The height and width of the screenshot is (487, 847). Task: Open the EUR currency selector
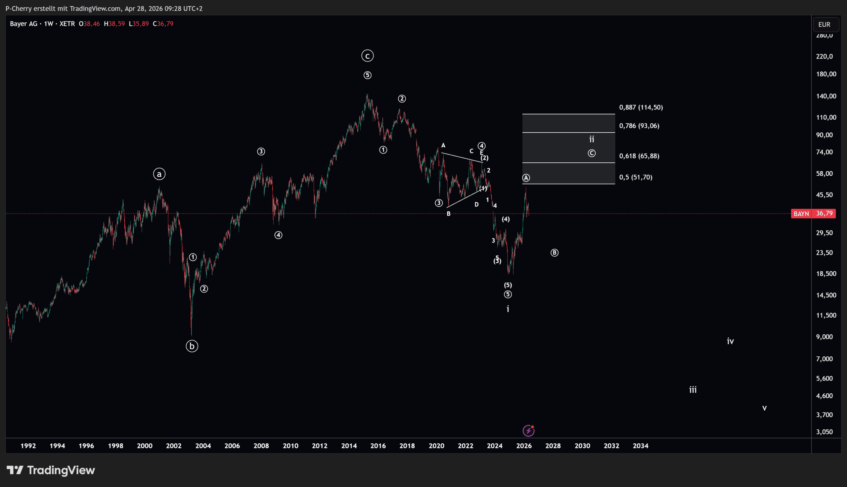[x=824, y=24]
